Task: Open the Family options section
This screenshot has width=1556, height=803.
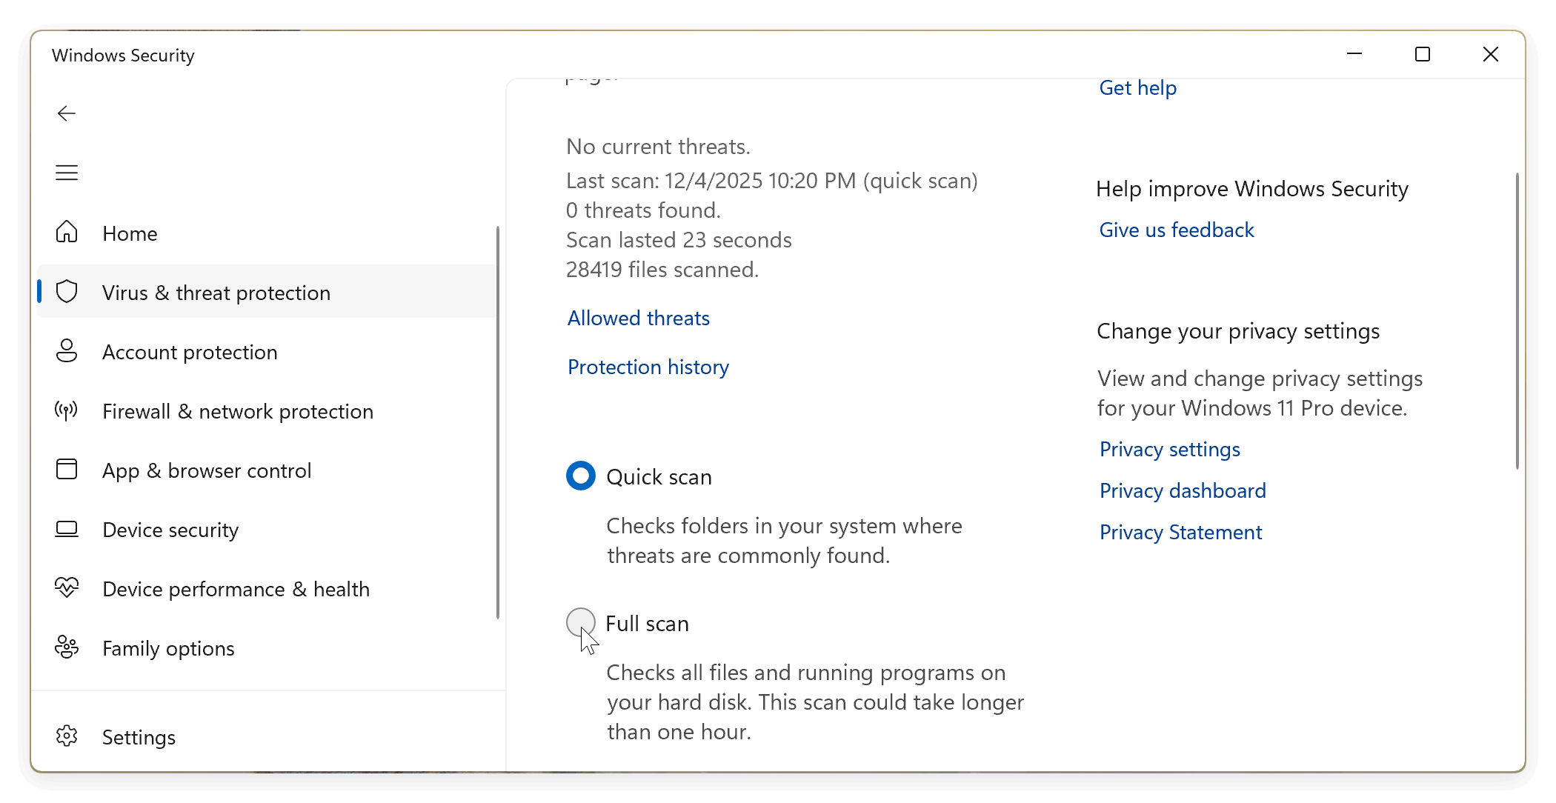Action: (167, 648)
